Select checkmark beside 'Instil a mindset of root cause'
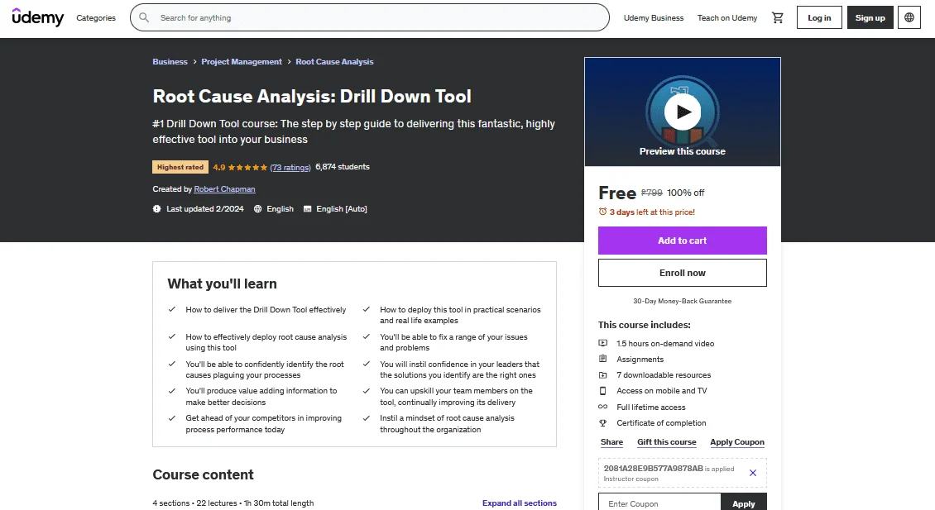This screenshot has width=935, height=510. [366, 417]
